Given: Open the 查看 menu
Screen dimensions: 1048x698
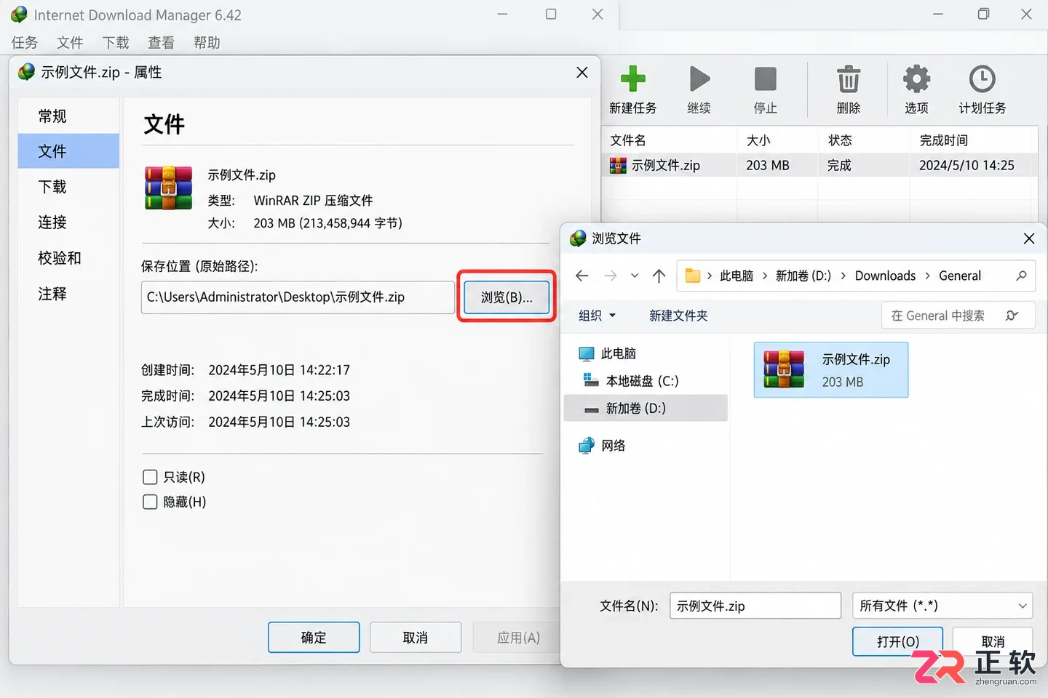Looking at the screenshot, I should tap(161, 43).
